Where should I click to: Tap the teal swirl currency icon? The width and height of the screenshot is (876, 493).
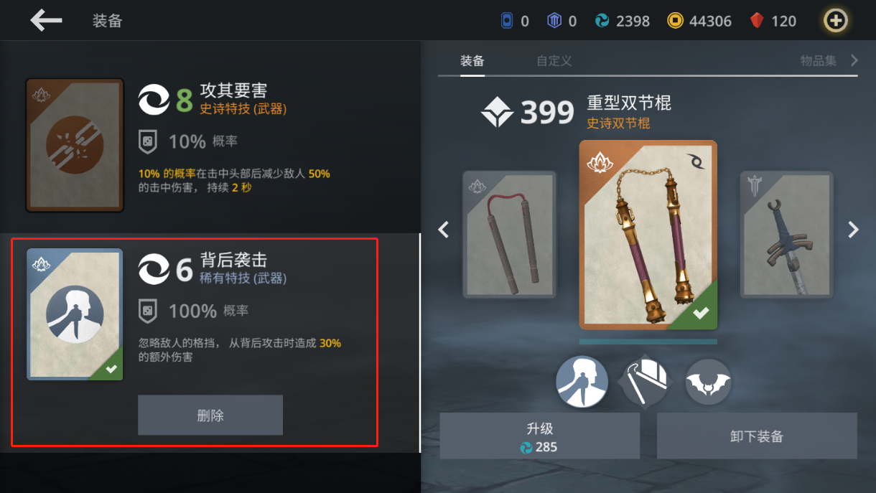click(602, 21)
